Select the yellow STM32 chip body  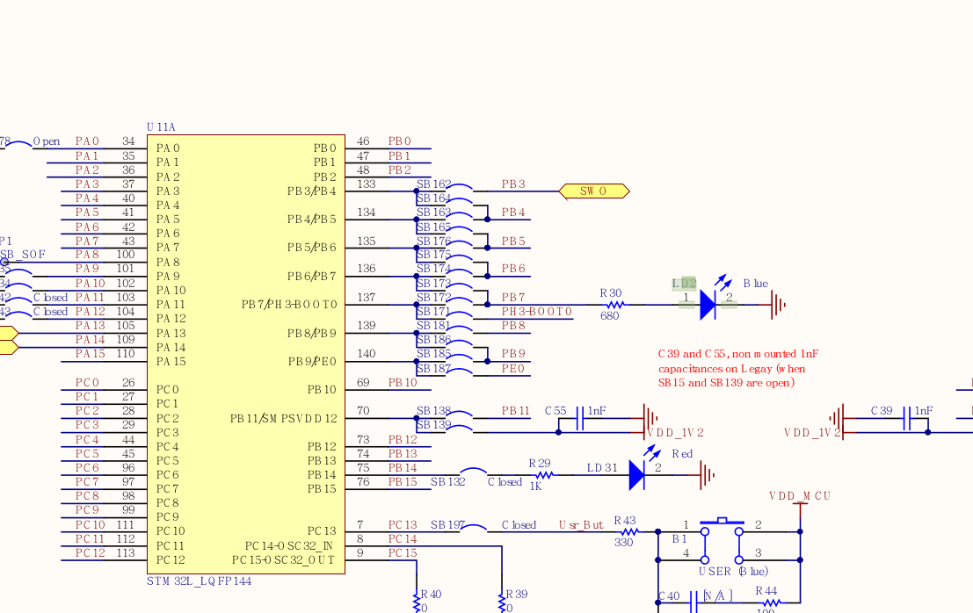(x=245, y=351)
